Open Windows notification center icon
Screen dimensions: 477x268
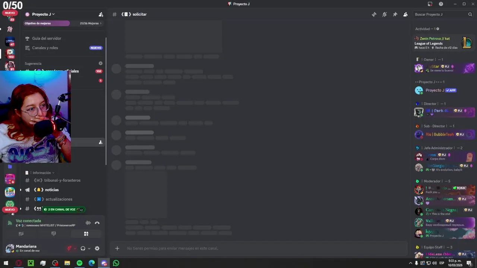click(469, 263)
